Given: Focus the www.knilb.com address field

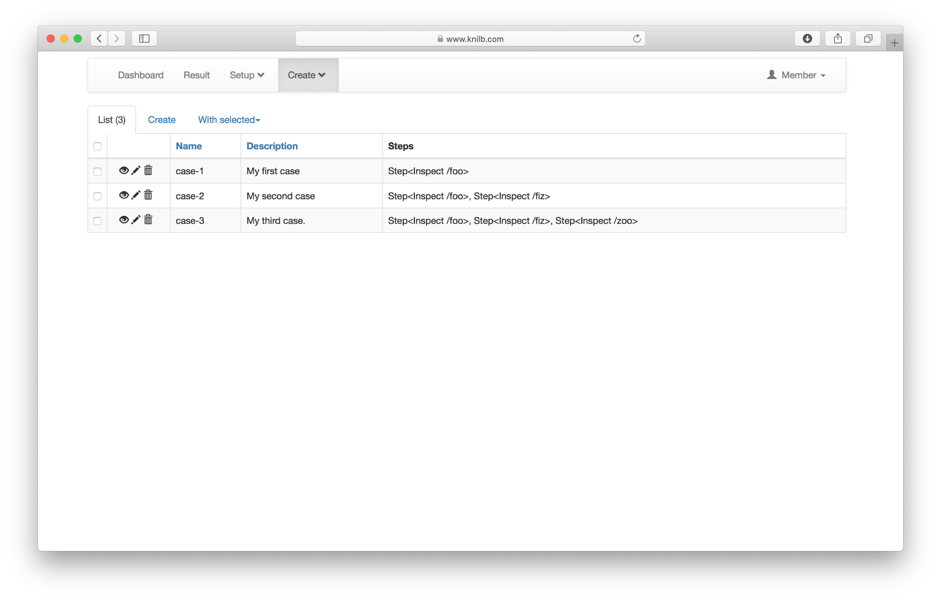Looking at the screenshot, I should tap(470, 38).
